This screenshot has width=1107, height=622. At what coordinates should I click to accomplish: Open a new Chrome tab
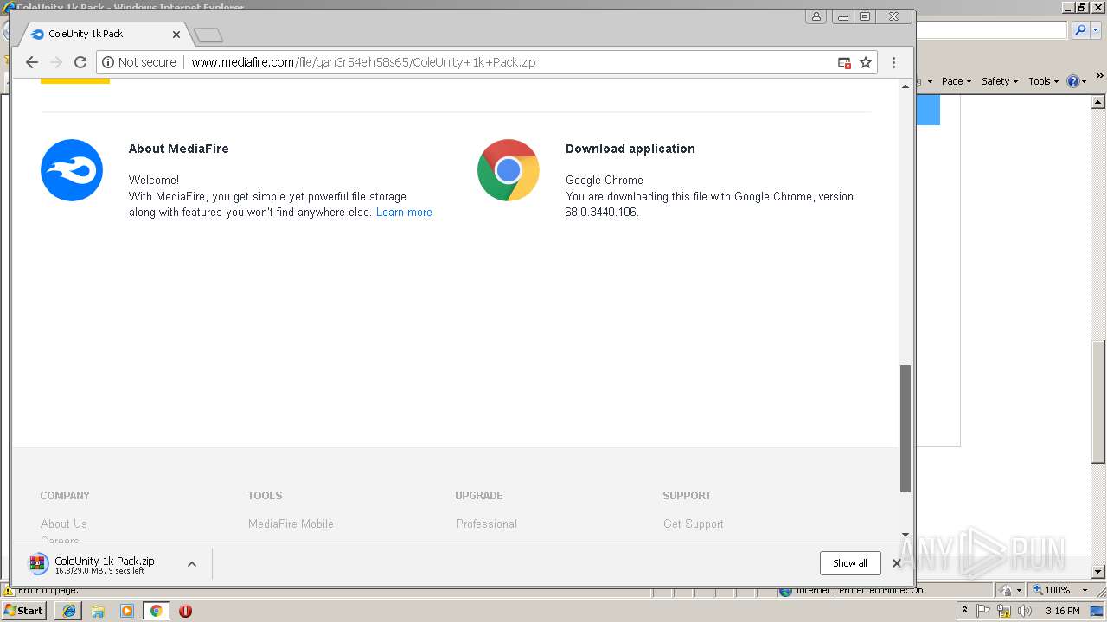(208, 35)
